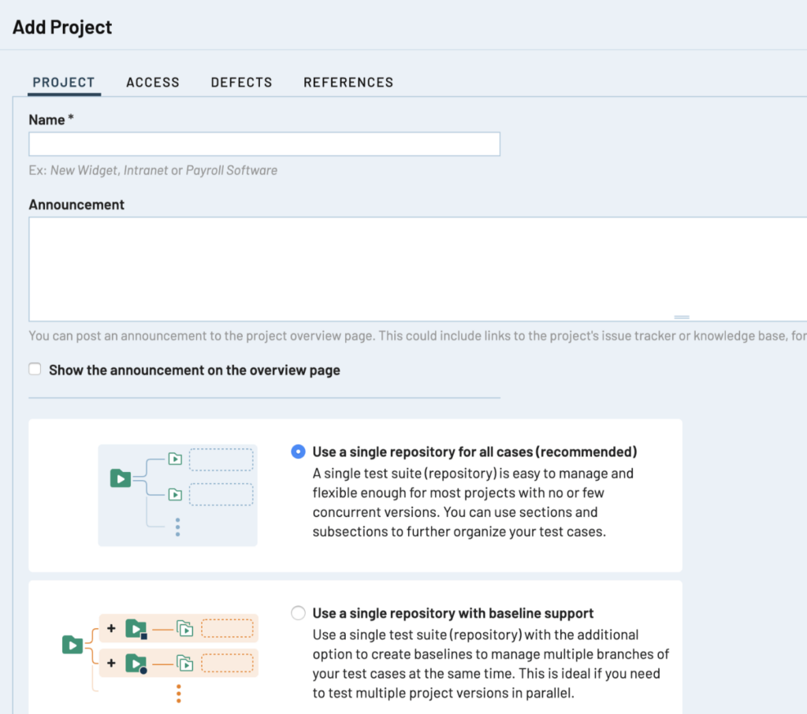
Task: Click the baseline support diagram illustration
Action: (x=159, y=658)
